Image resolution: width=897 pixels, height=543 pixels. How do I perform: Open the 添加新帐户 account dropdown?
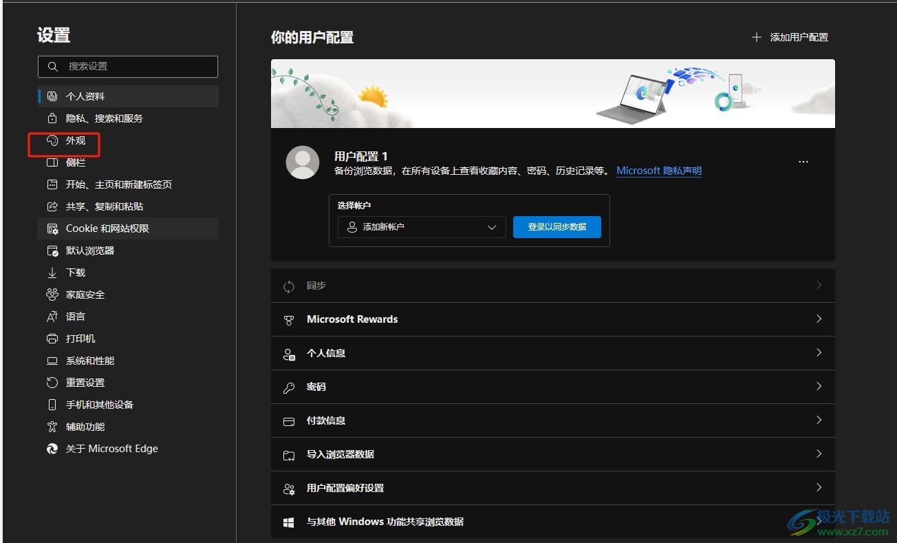[422, 227]
